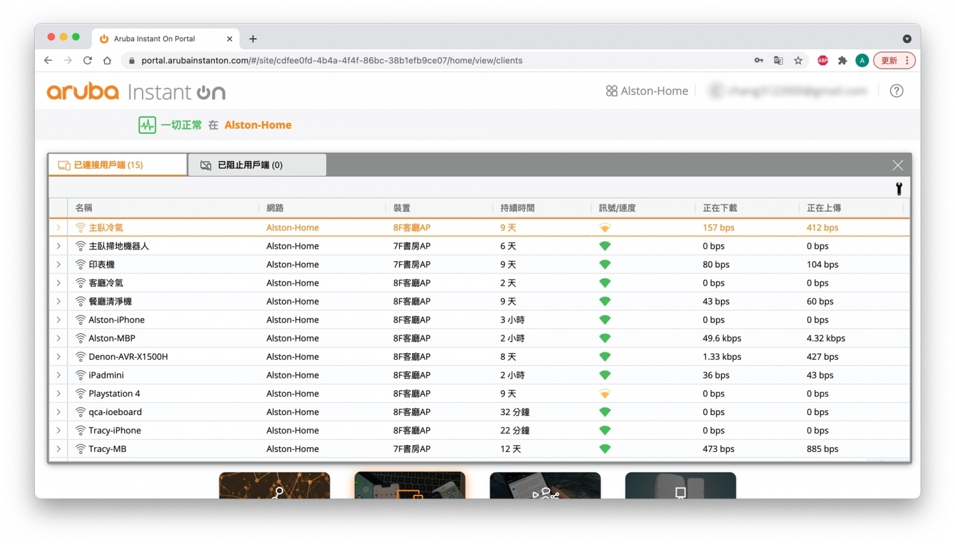This screenshot has width=955, height=544.
Task: Click the 49.6 kbps download value
Action: (x=722, y=338)
